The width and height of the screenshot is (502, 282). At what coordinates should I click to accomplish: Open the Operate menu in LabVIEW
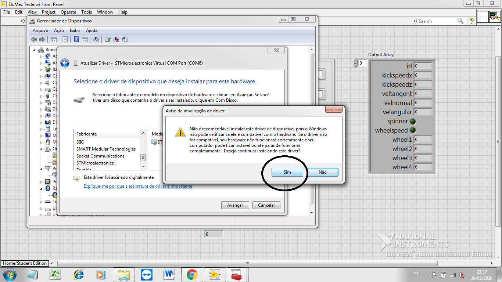68,12
